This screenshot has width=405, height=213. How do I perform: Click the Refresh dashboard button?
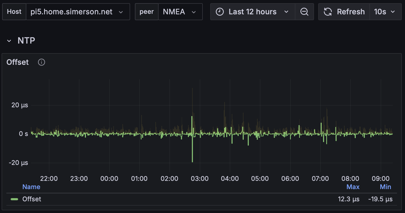tap(344, 12)
